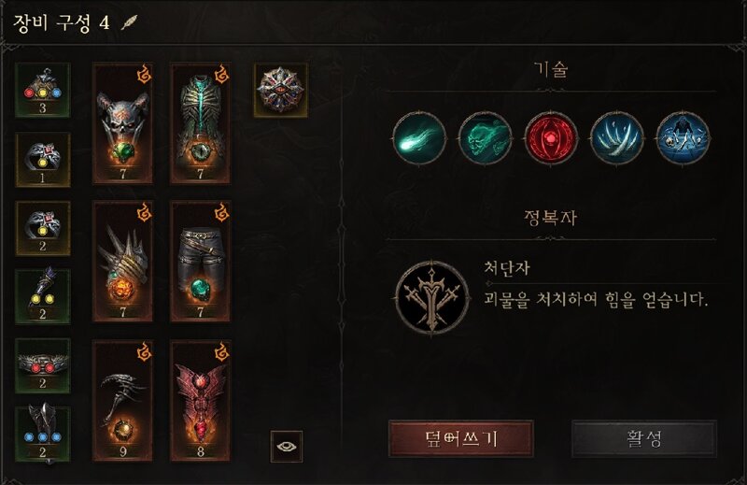The width and height of the screenshot is (747, 485).
Task: Toggle the eye visibility icon
Action: [x=287, y=447]
